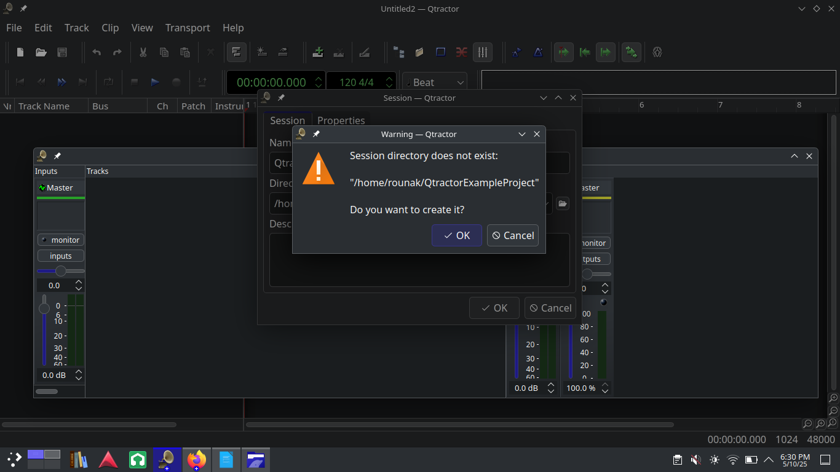The image size is (840, 472).
Task: Click the horizontal scrollbar under the Inputs strip
Action: pyautogui.click(x=47, y=391)
